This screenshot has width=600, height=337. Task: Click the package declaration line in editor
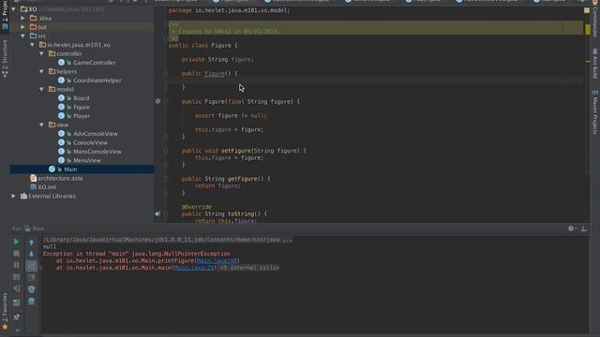[x=229, y=10]
